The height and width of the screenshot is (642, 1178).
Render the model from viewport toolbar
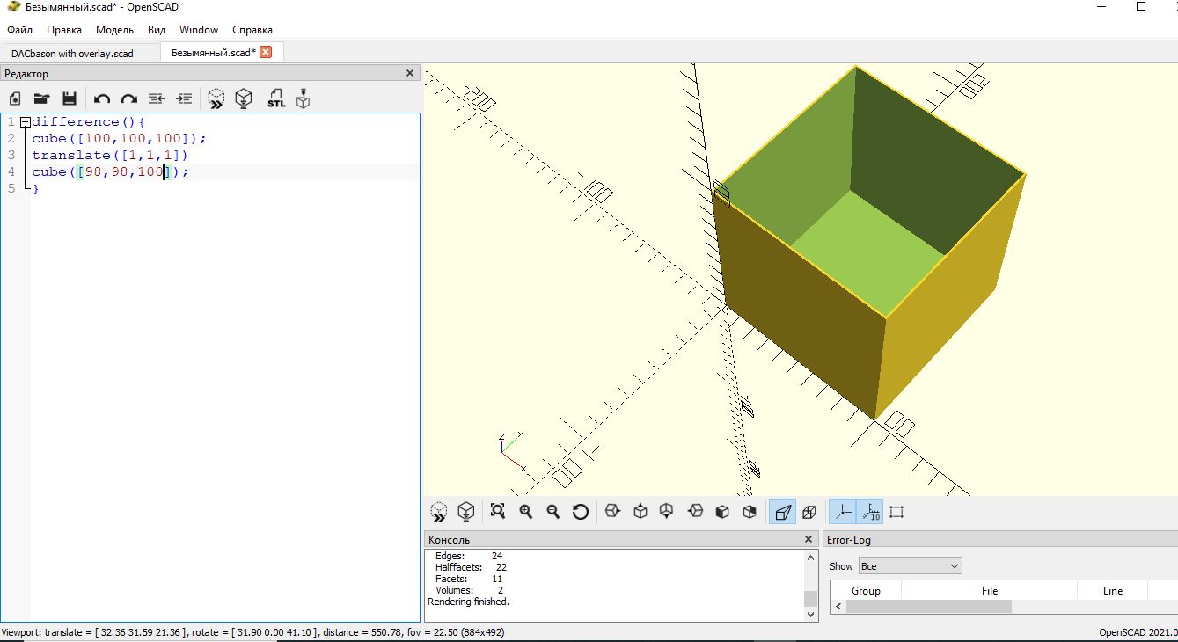466,511
